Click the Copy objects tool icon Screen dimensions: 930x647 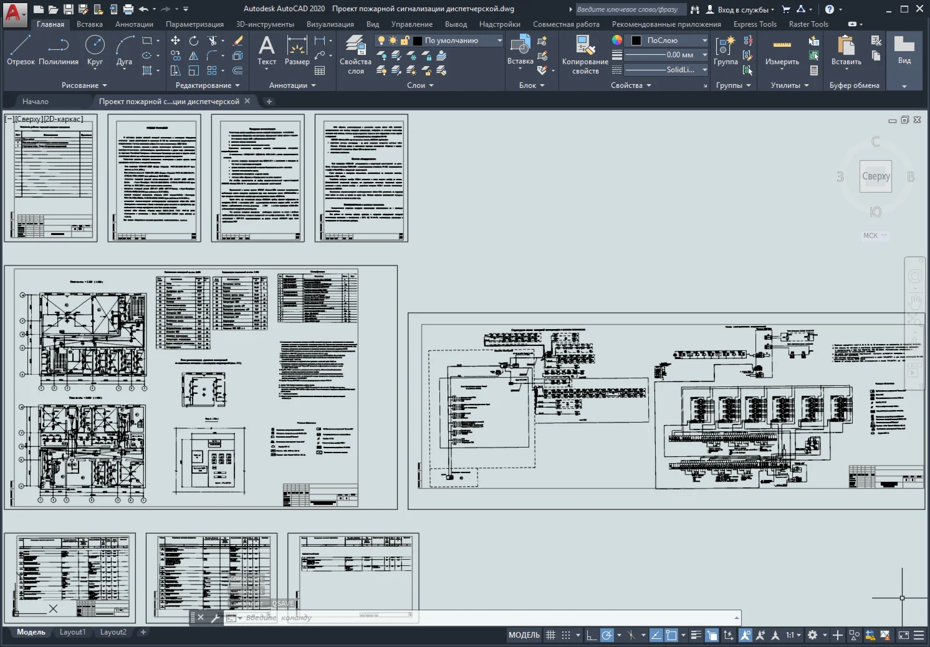pos(176,55)
